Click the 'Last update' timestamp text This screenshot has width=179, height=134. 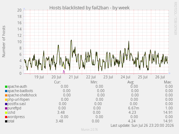[x=142, y=125]
